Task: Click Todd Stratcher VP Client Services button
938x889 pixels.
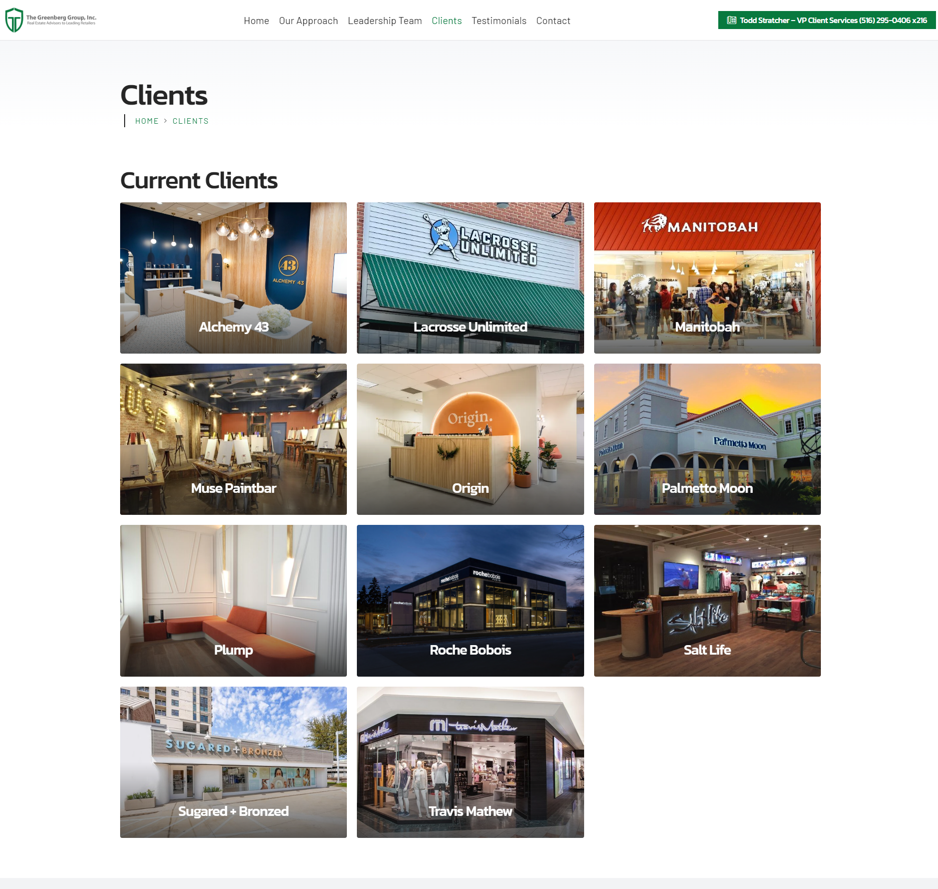Action: click(x=827, y=21)
